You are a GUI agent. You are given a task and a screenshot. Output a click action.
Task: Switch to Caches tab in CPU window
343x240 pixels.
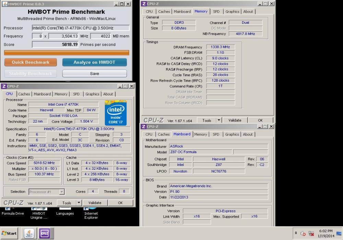click(24, 94)
